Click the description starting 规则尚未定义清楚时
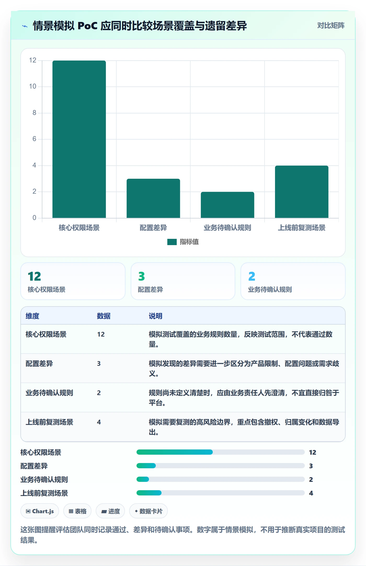The width and height of the screenshot is (366, 566). pyautogui.click(x=244, y=398)
